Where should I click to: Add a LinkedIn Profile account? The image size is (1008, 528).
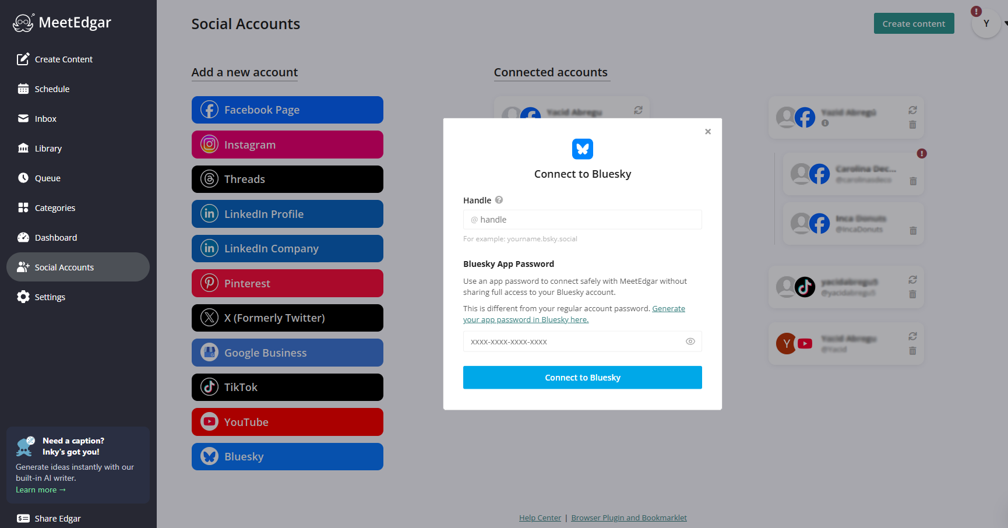287,214
